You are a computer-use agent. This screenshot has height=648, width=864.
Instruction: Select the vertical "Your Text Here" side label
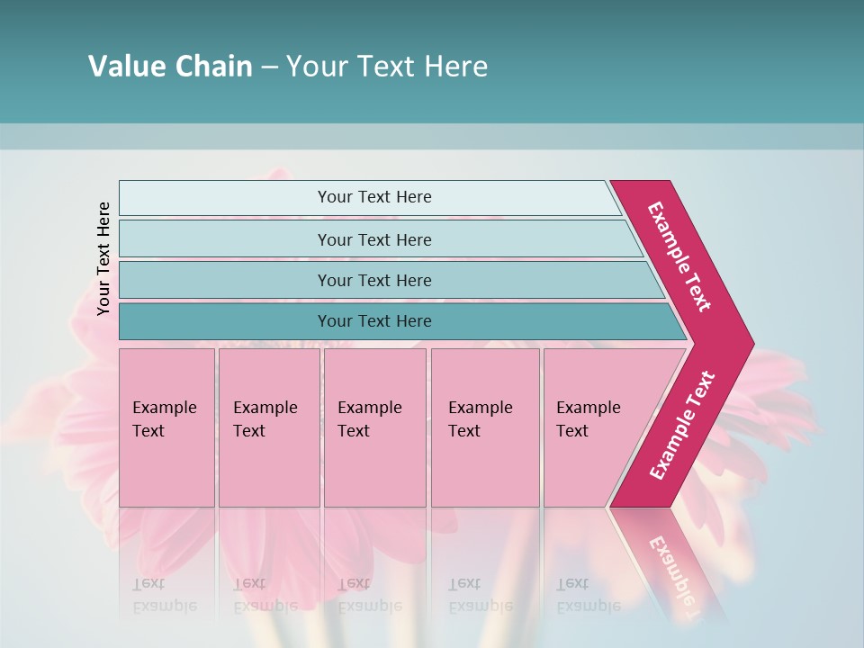[x=103, y=258]
